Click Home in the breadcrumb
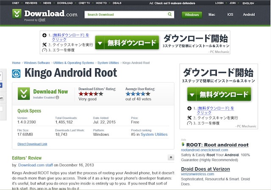Viewport: 271px width, 190px height. (x=16, y=63)
